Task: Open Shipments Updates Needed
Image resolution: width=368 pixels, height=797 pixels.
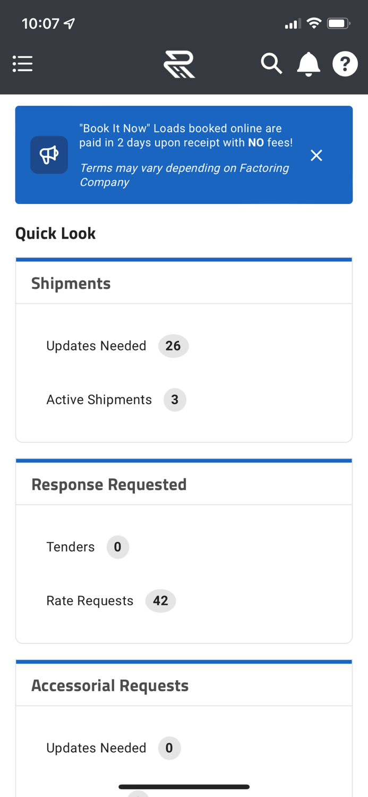Action: coord(96,346)
